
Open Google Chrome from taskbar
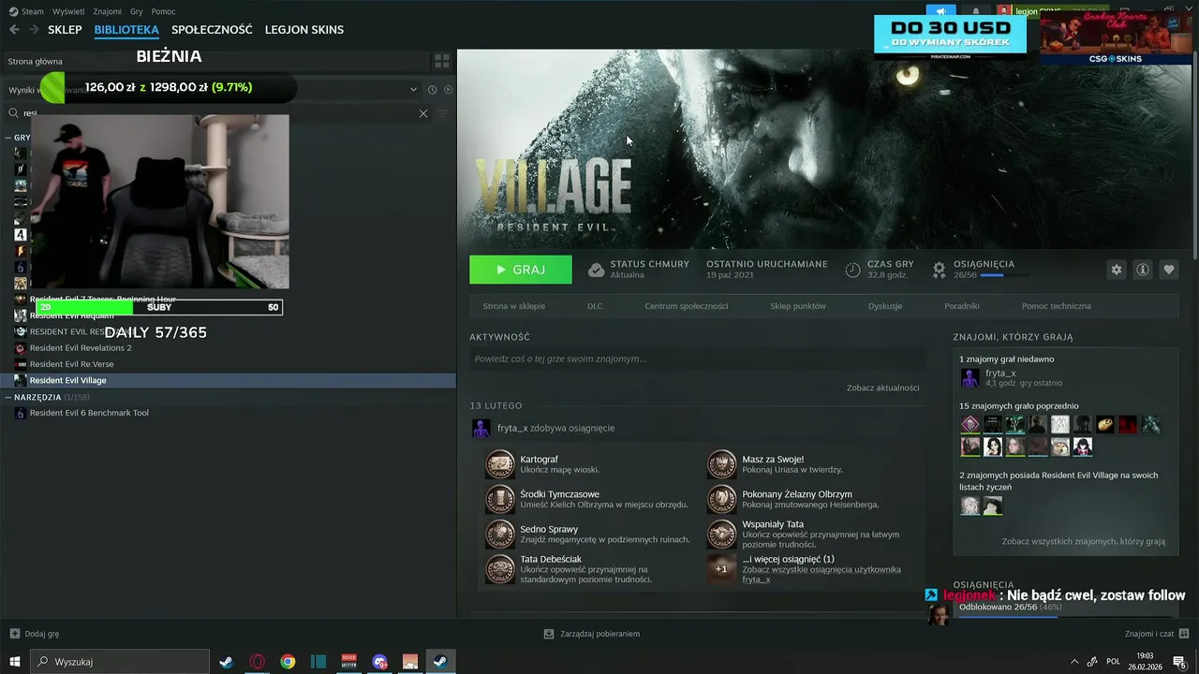pos(288,662)
